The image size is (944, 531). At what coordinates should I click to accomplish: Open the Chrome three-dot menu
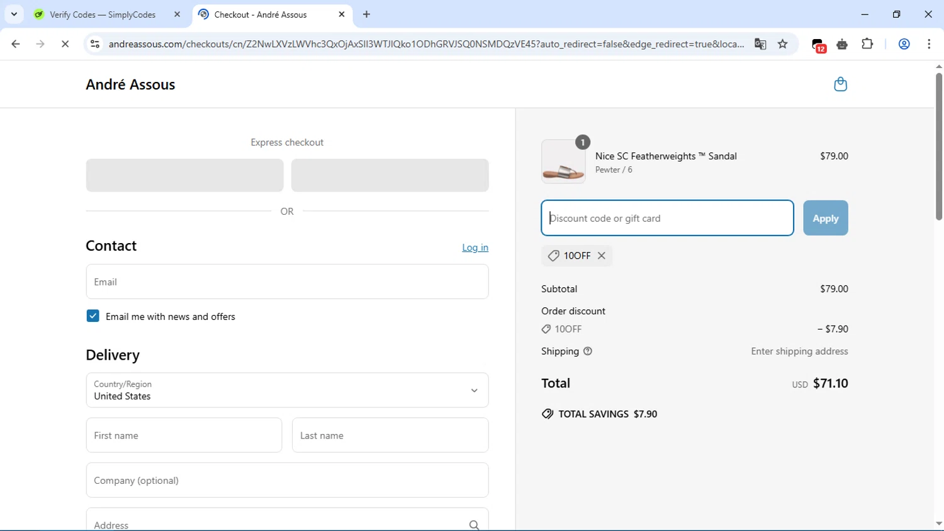click(x=929, y=44)
